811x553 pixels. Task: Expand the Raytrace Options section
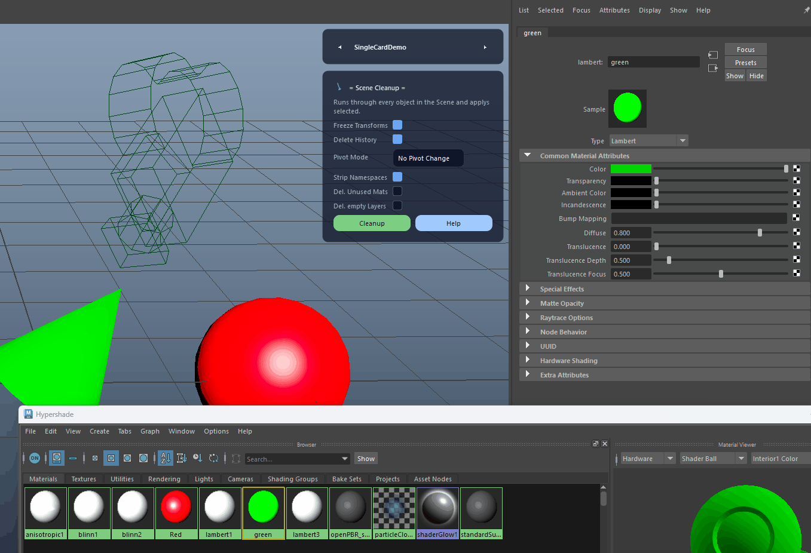click(x=527, y=317)
